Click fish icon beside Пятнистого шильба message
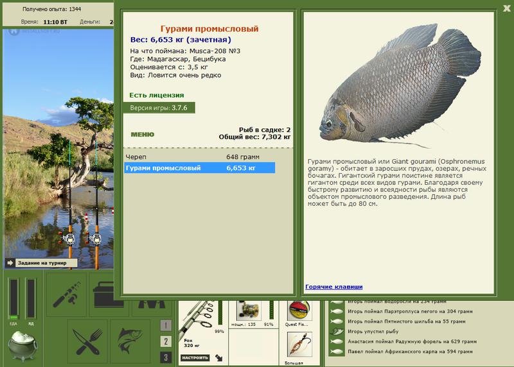 pos(337,321)
